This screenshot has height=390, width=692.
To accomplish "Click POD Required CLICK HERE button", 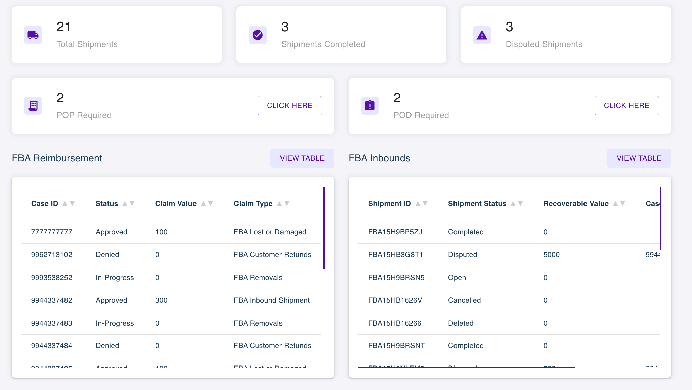I will (626, 106).
